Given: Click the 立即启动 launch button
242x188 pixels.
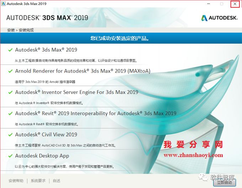Looking at the screenshot, I should (225, 182).
